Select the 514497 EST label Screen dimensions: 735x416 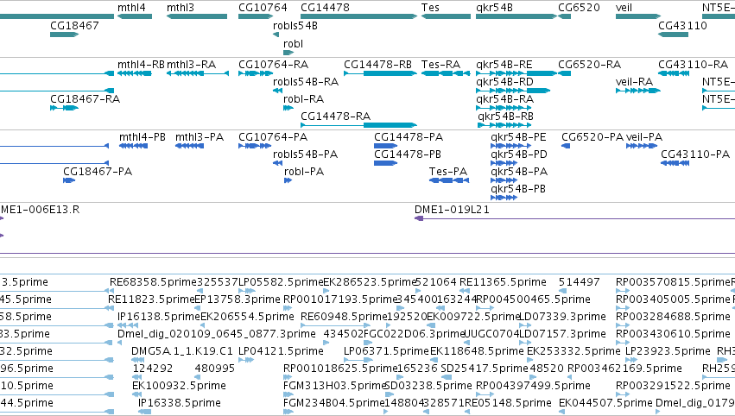tap(579, 282)
